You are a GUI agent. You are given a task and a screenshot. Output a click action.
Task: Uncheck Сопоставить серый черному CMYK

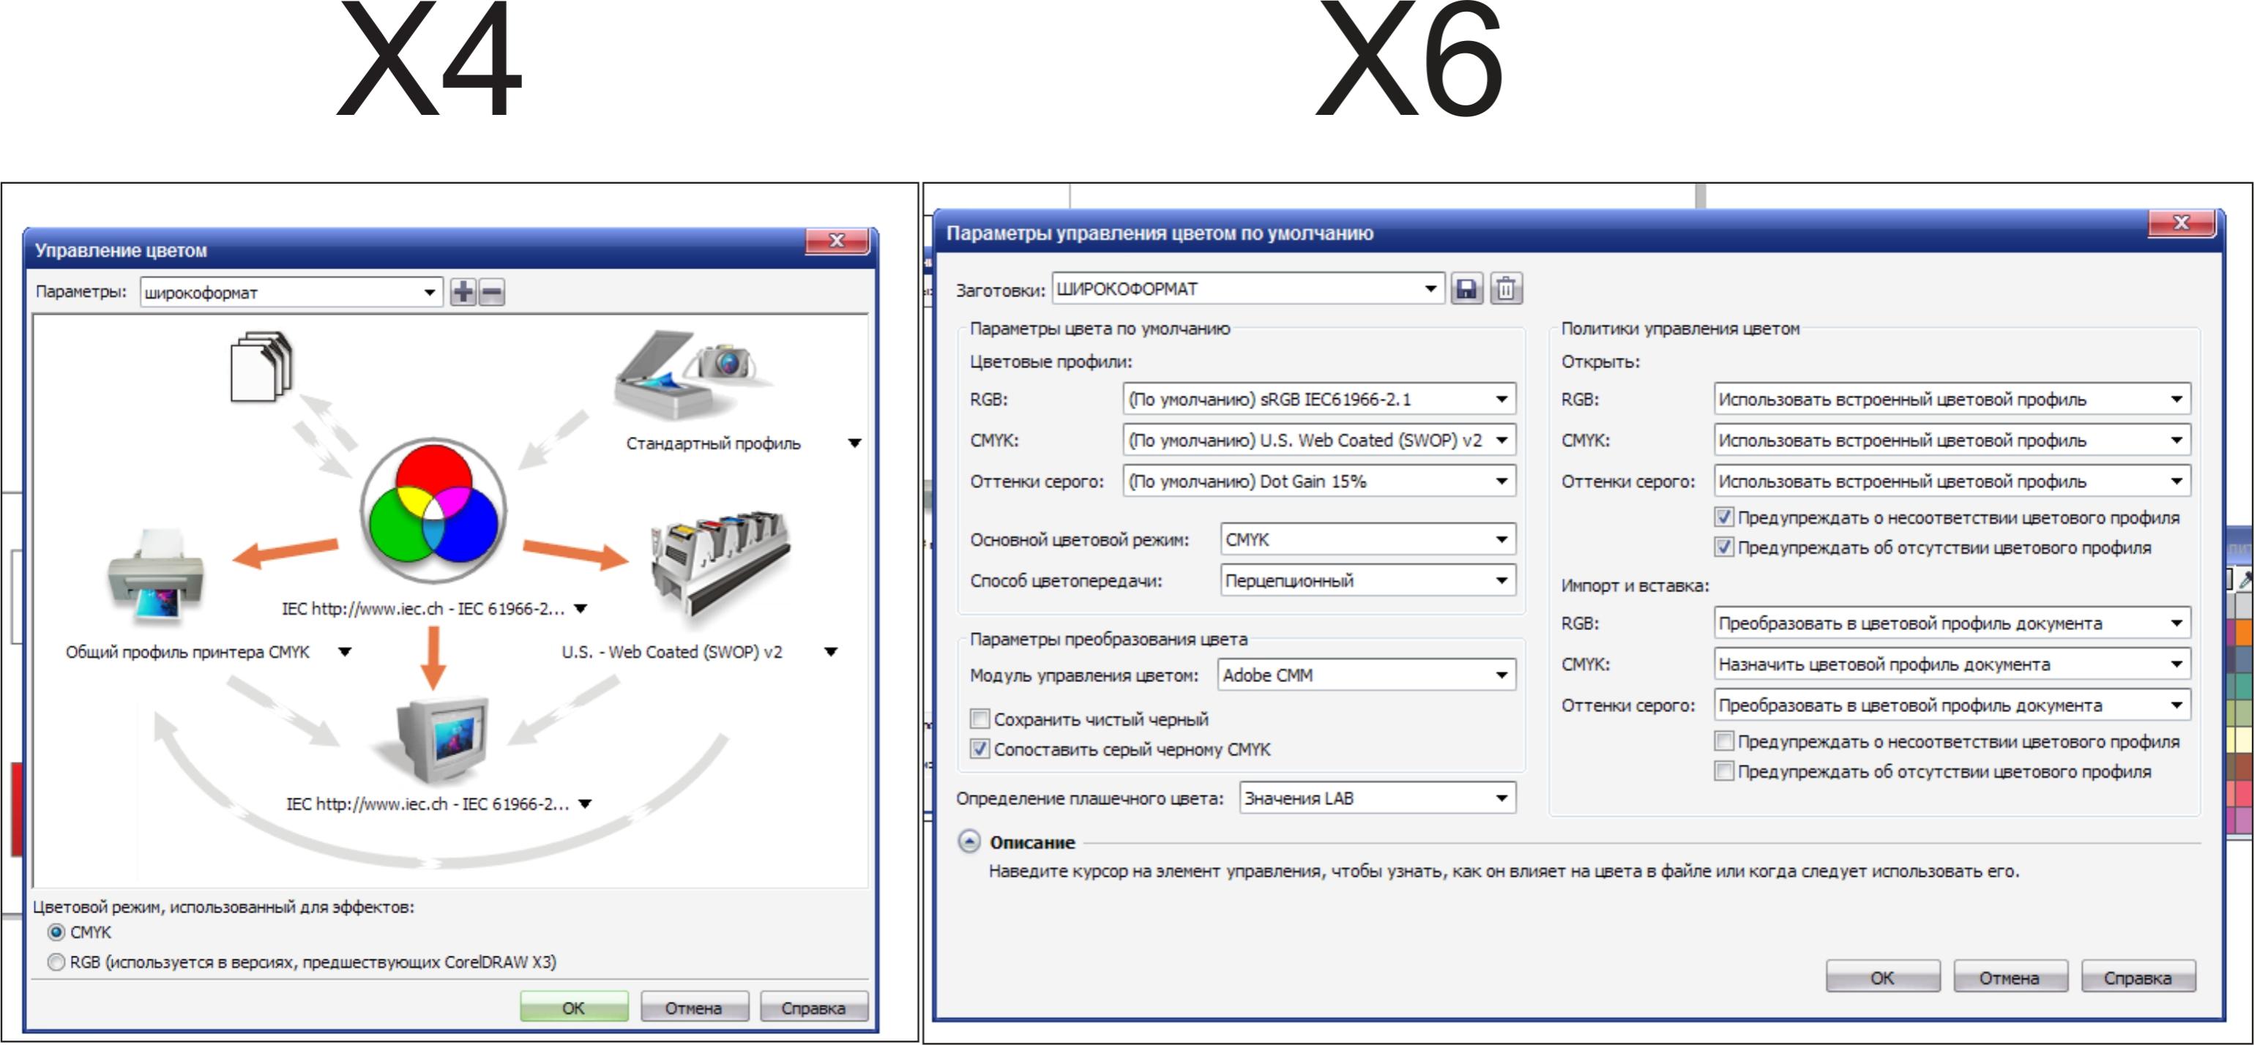[x=980, y=749]
